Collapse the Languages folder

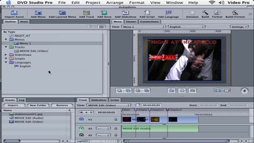[6, 62]
